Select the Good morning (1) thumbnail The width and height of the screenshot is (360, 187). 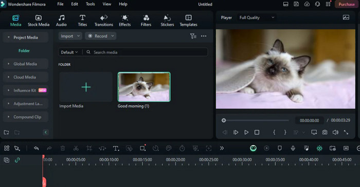point(144,87)
